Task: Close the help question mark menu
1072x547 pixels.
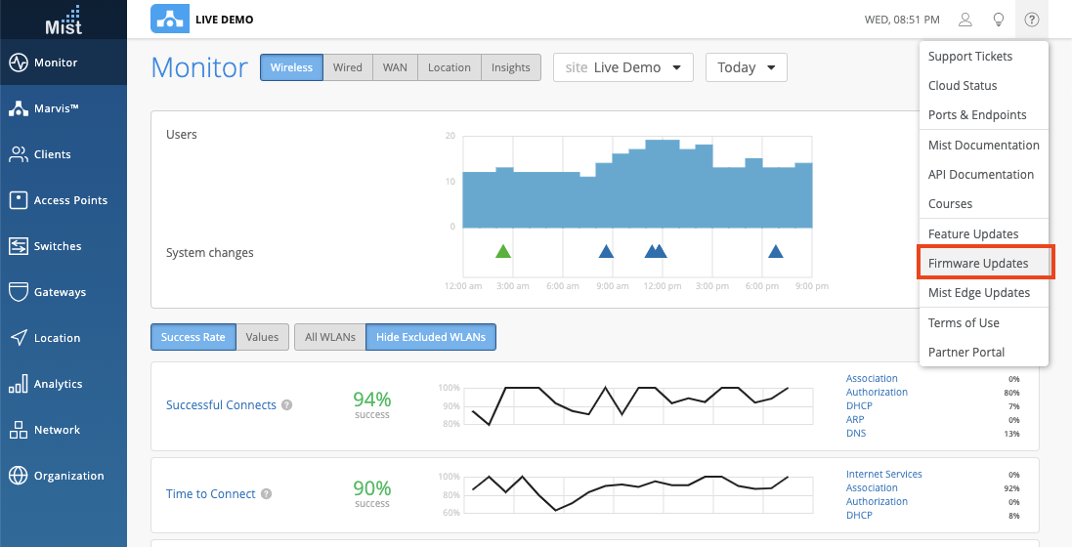Action: tap(1032, 20)
